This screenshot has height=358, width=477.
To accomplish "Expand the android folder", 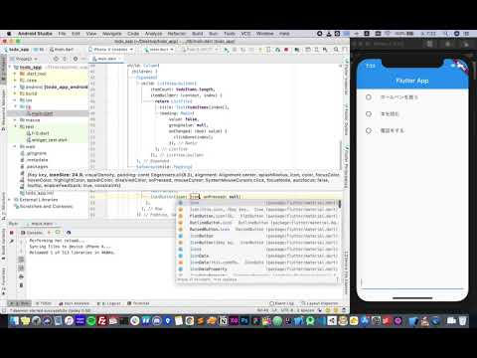I will click(x=15, y=87).
